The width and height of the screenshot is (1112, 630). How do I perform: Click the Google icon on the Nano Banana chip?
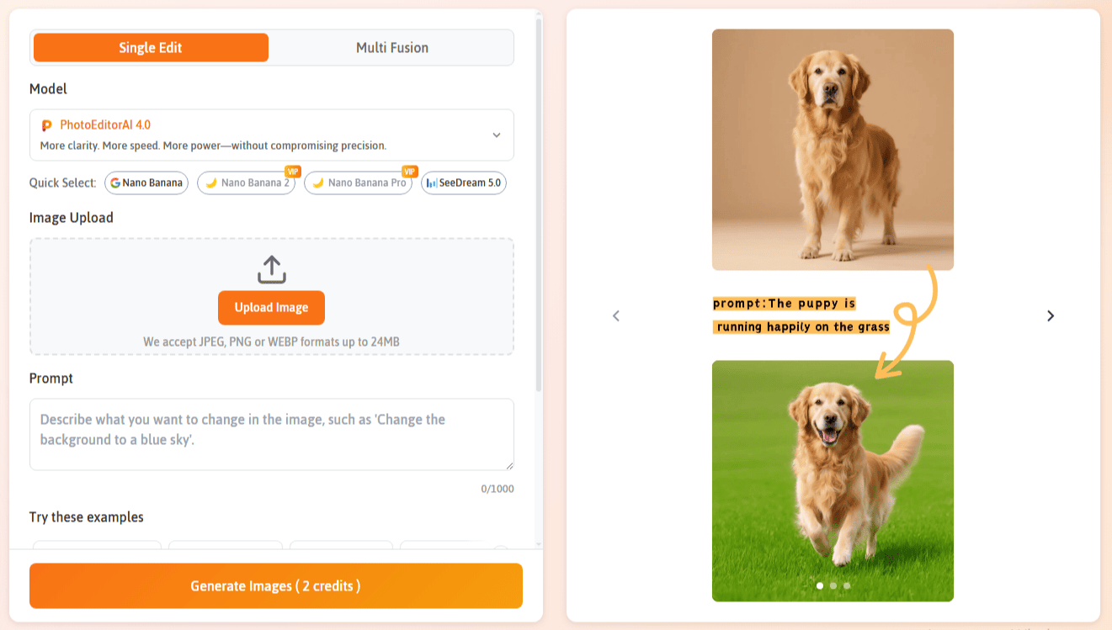(115, 183)
